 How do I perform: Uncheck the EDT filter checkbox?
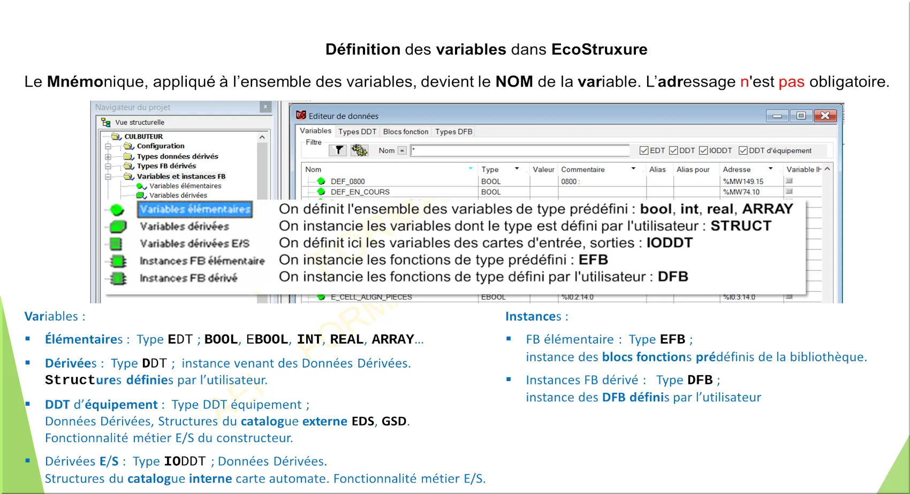tap(644, 150)
